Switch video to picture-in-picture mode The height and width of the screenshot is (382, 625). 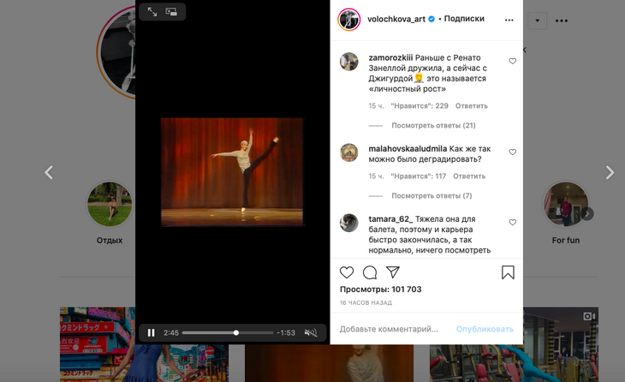point(171,12)
